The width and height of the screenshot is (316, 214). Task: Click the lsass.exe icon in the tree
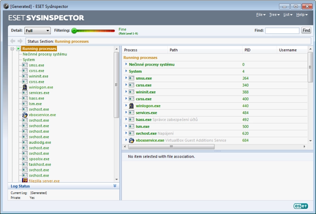click(25, 98)
